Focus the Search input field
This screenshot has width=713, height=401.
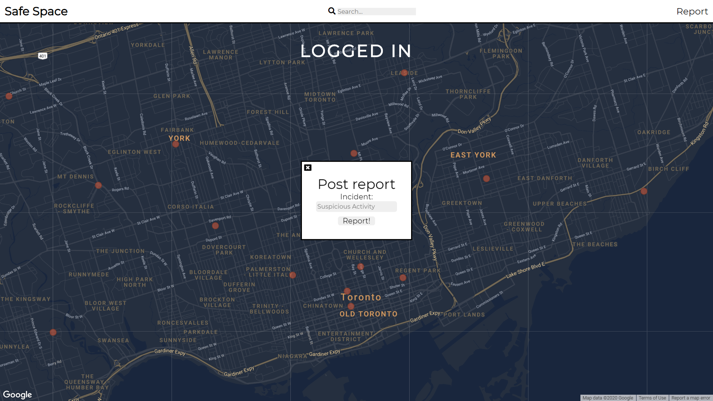tap(376, 12)
